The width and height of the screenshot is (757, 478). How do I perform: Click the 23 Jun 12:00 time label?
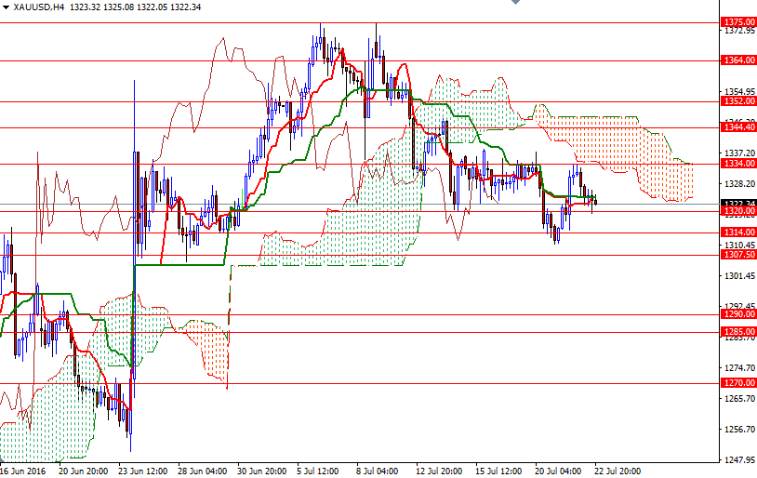pos(144,471)
